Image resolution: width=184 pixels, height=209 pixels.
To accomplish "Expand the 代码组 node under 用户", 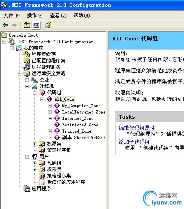I will [x=34, y=163].
